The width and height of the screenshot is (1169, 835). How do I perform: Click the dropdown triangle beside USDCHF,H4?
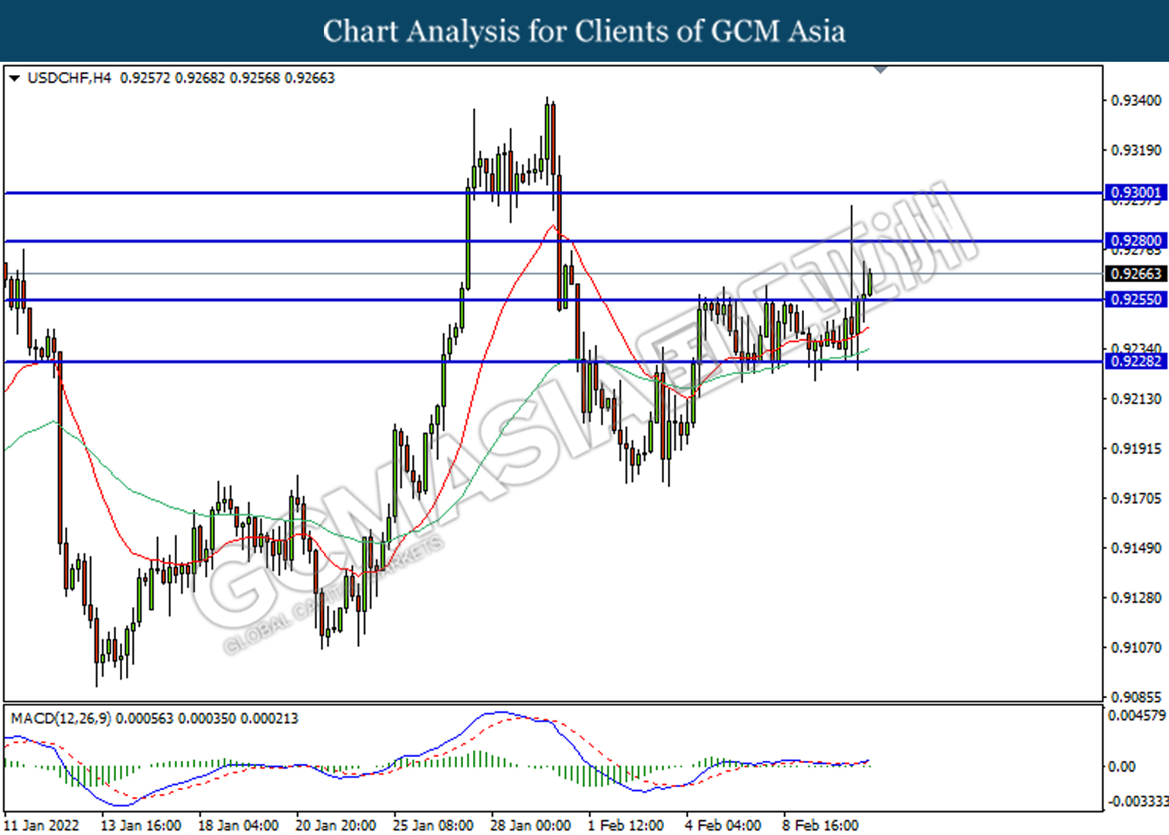pyautogui.click(x=14, y=78)
